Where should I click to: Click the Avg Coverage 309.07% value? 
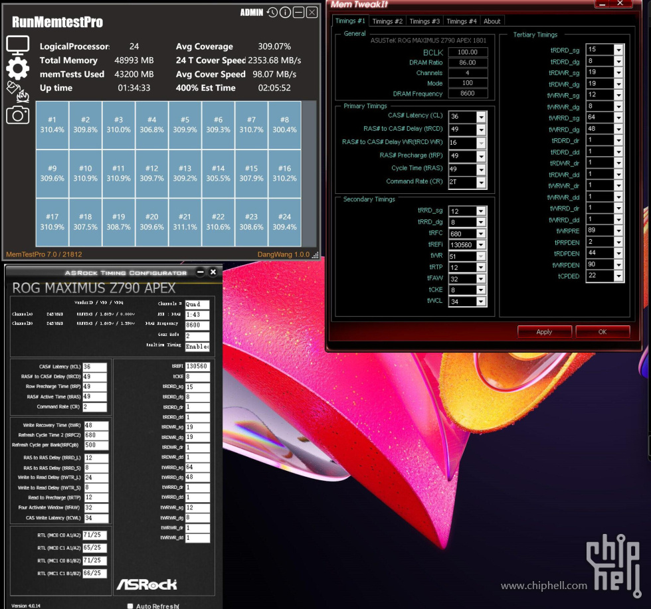(274, 46)
